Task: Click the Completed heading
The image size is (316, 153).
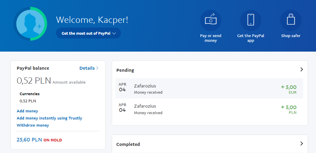Action: tap(128, 144)
